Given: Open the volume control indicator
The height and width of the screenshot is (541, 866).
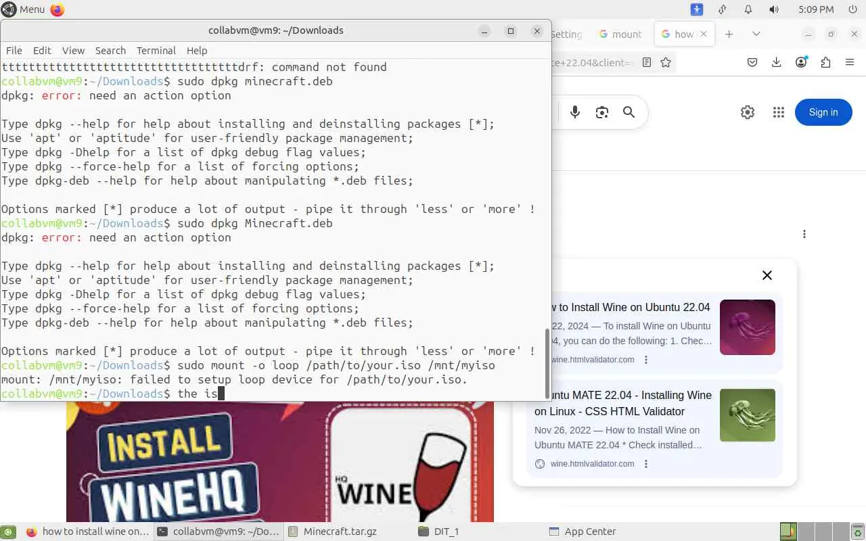Looking at the screenshot, I should click(774, 9).
